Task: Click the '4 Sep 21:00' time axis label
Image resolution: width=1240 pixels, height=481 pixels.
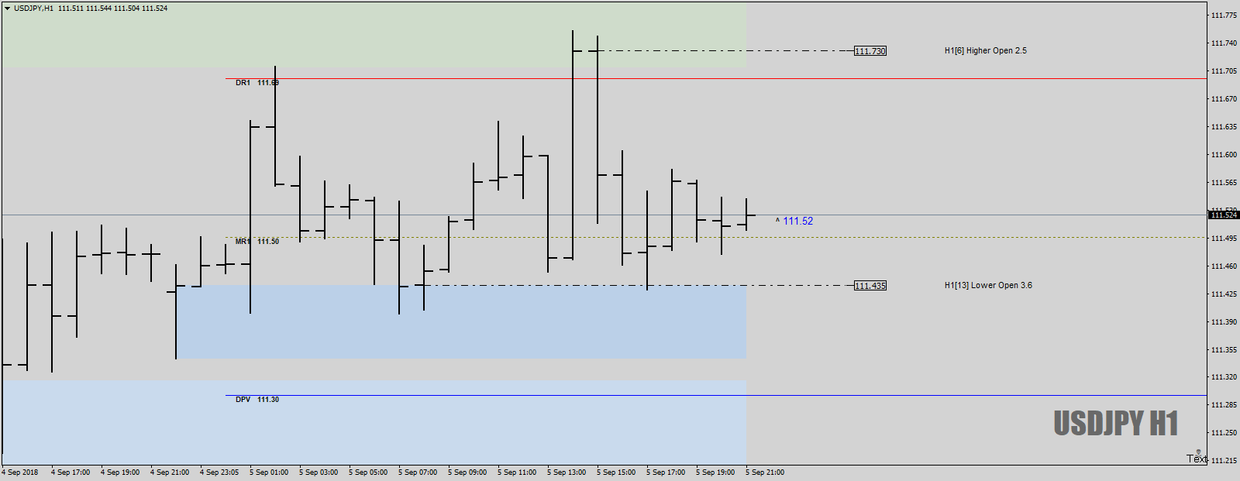Action: click(170, 472)
